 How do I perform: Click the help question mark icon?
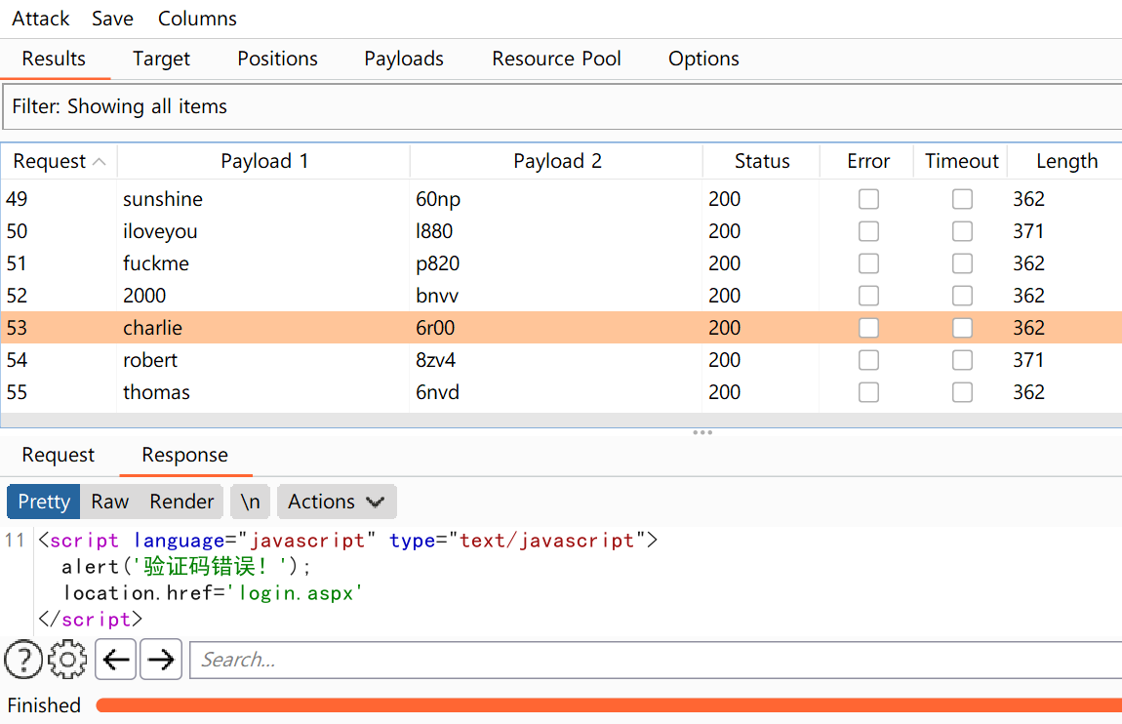coord(23,660)
